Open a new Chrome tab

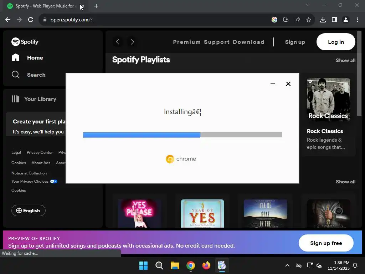tap(96, 6)
